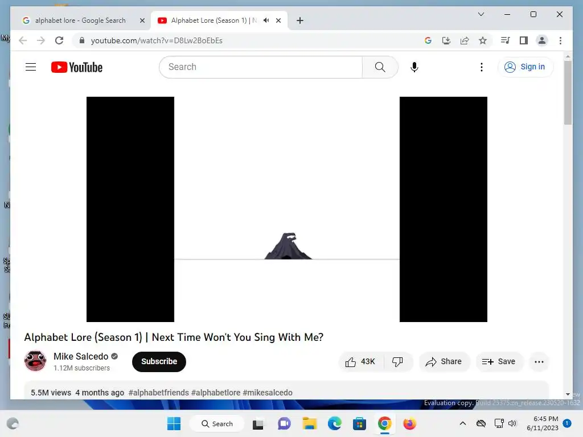Open the Chrome three-dot menu
This screenshot has width=583, height=437.
click(x=560, y=40)
